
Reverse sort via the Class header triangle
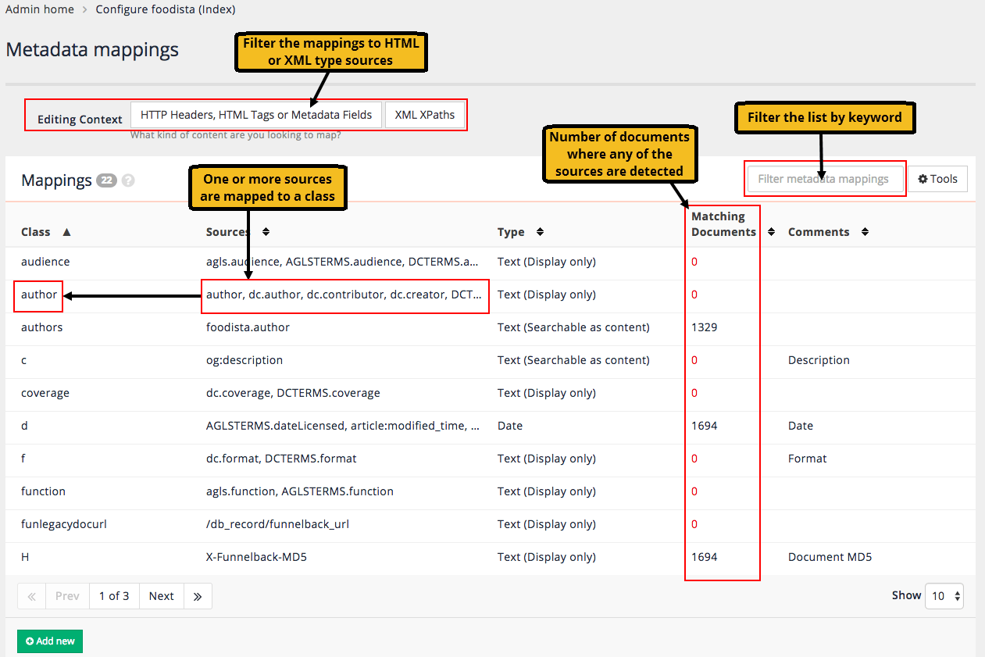66,231
